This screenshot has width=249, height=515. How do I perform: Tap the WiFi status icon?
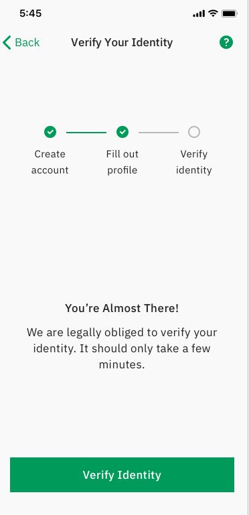pos(213,13)
